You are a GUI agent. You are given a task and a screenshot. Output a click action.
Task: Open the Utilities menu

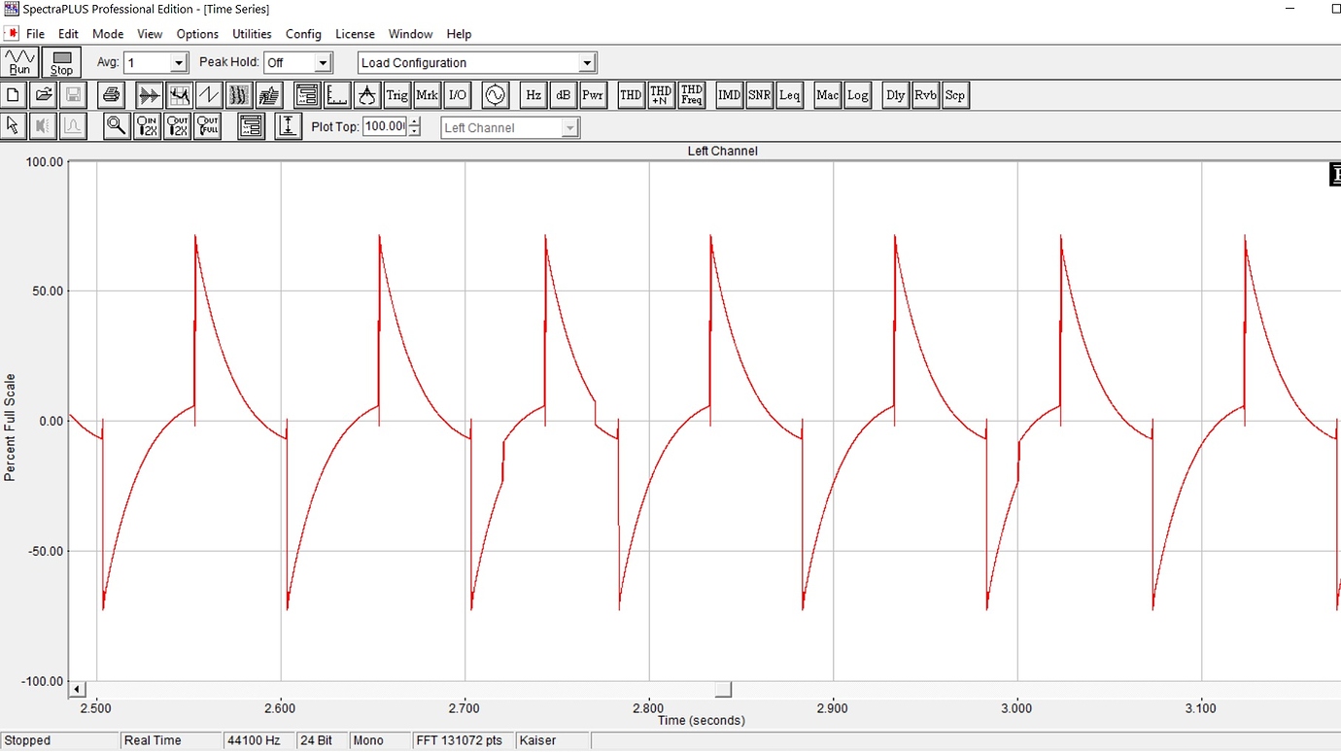point(252,34)
